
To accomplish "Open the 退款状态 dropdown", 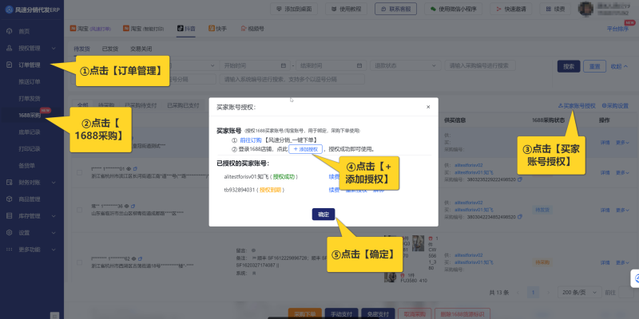I will tap(407, 65).
